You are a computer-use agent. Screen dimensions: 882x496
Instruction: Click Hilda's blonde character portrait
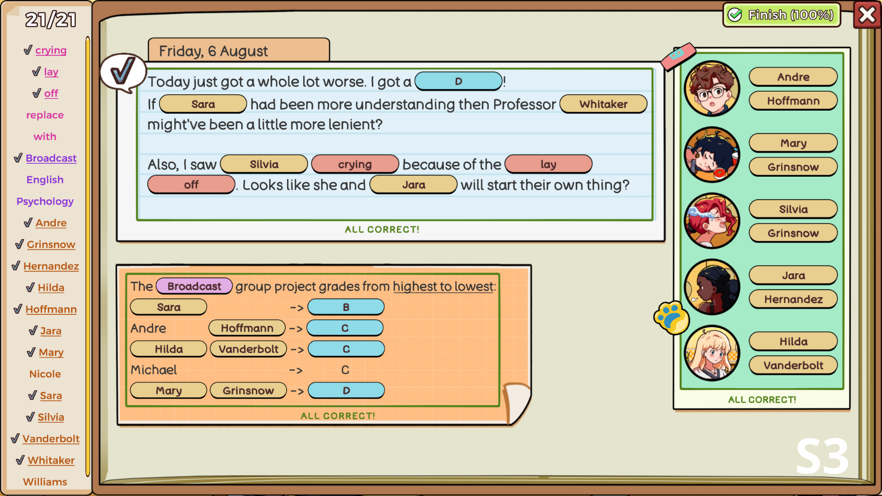(x=712, y=353)
